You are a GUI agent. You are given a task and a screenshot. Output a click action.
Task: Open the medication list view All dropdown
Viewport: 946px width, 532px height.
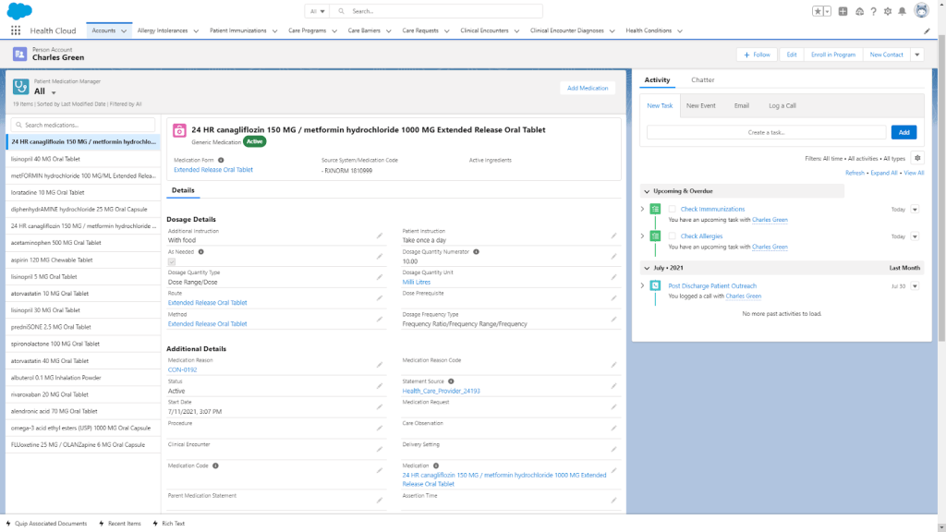[54, 92]
